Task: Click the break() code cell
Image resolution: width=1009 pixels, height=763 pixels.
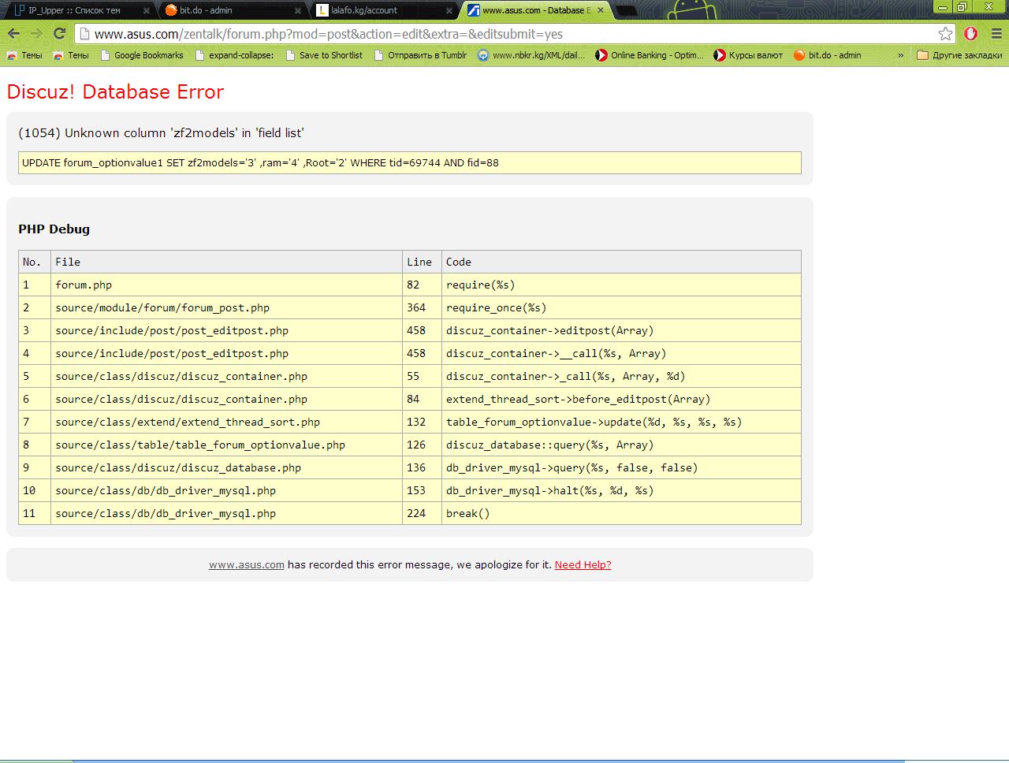Action: 621,513
